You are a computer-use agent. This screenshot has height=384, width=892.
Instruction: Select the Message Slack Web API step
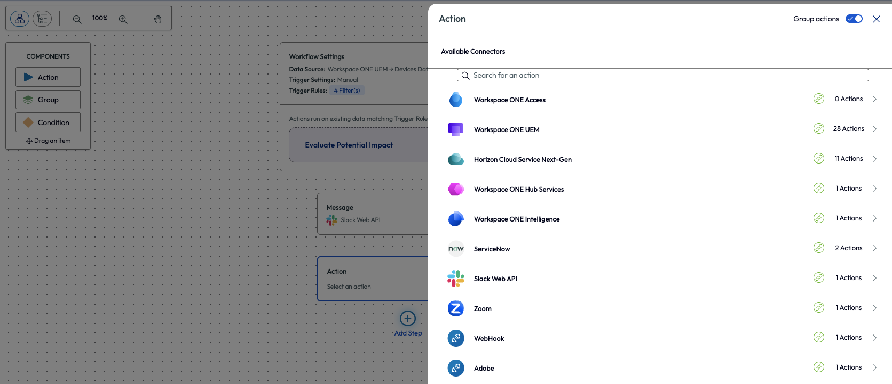pyautogui.click(x=373, y=214)
